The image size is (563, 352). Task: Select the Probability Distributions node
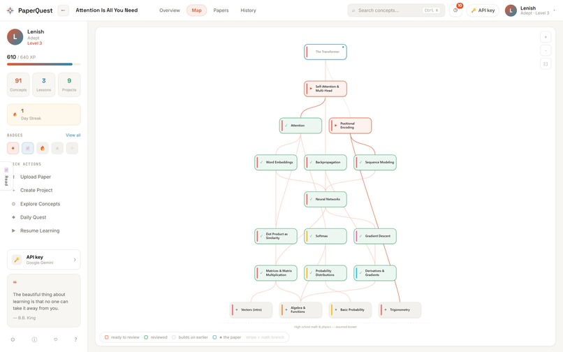(326, 272)
